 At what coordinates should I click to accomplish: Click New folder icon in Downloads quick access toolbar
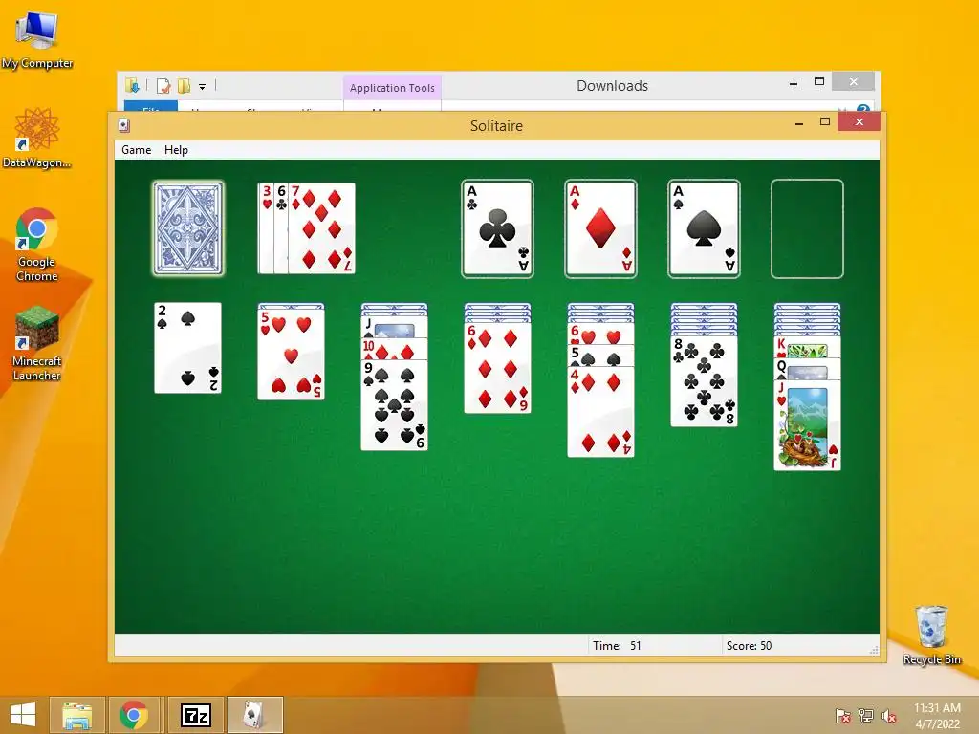click(184, 86)
